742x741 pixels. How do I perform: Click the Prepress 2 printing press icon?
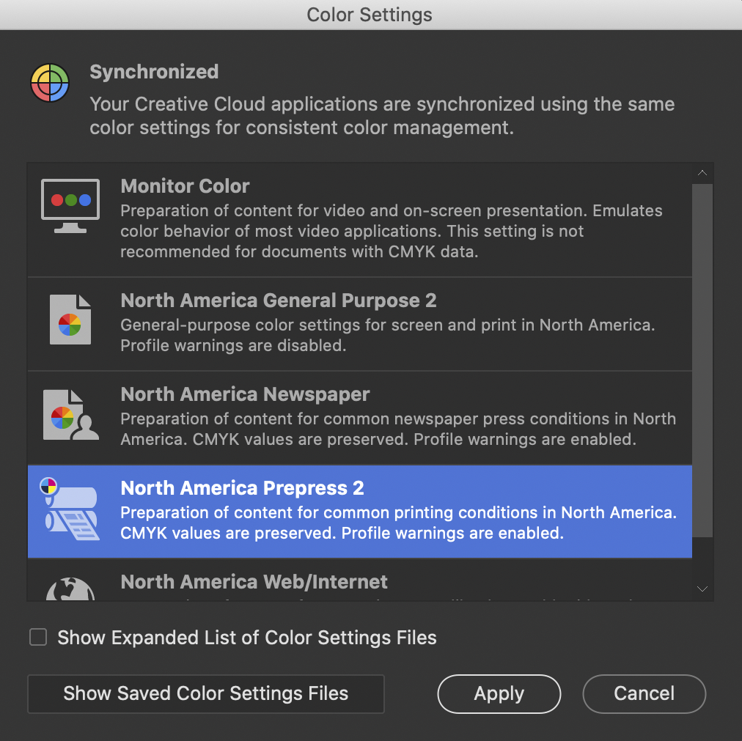pos(70,509)
